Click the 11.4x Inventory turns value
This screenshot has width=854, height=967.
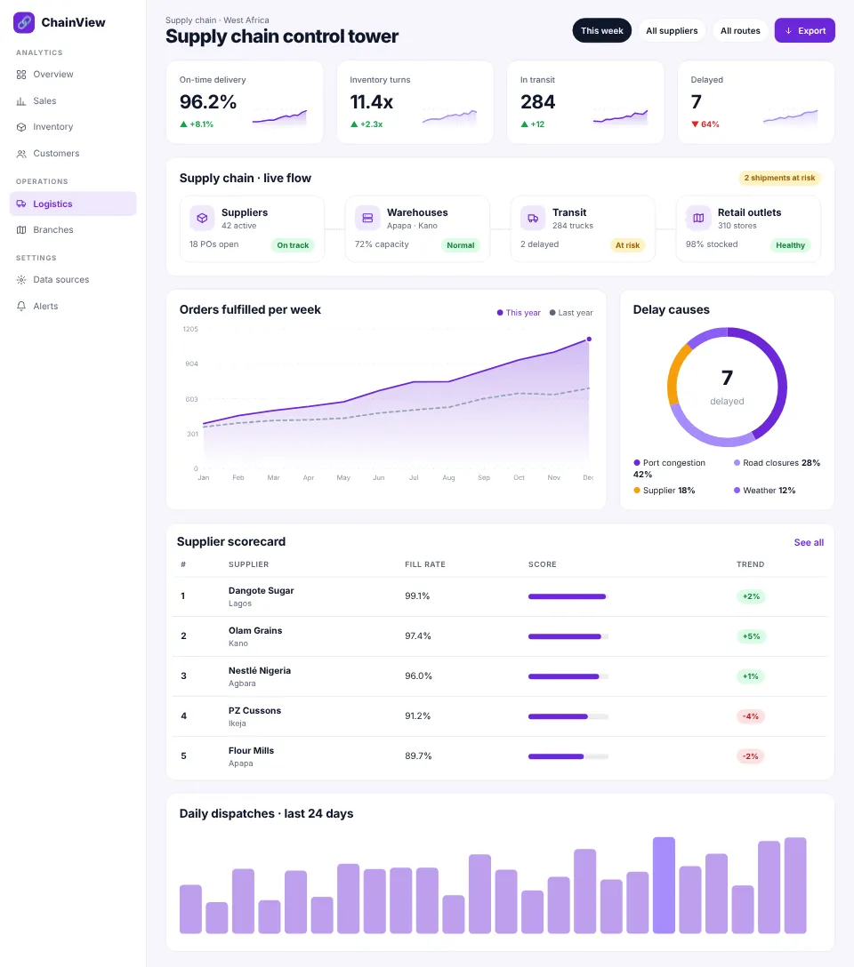click(372, 102)
